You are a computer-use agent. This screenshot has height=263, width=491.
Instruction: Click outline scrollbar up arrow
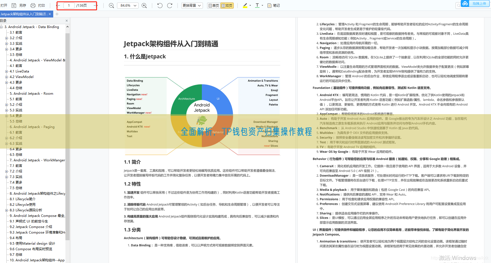coord(67,27)
